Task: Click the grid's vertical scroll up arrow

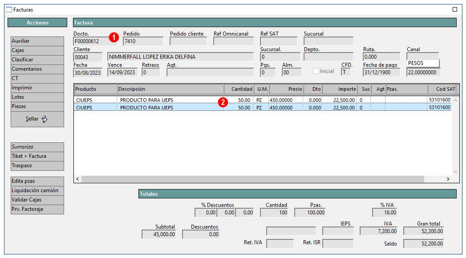Action: point(455,100)
